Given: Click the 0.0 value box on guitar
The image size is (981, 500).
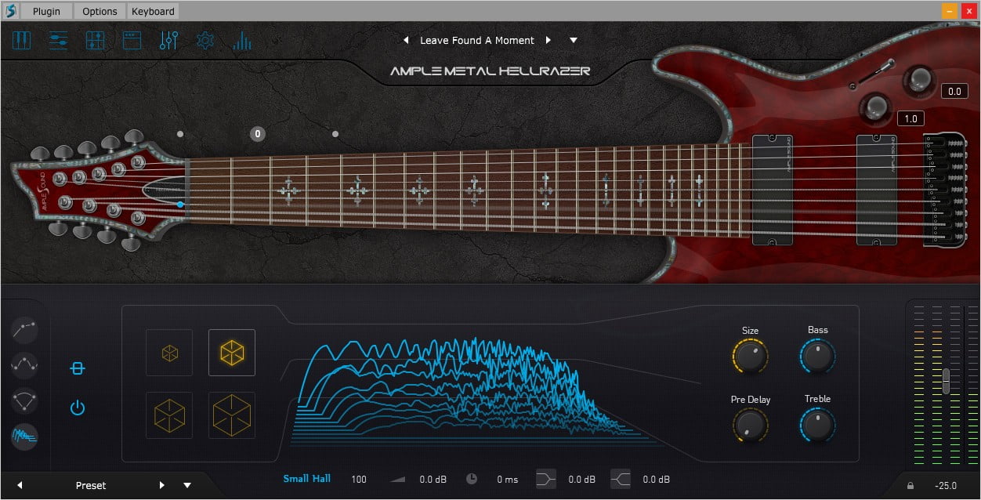Looking at the screenshot, I should click(x=954, y=92).
